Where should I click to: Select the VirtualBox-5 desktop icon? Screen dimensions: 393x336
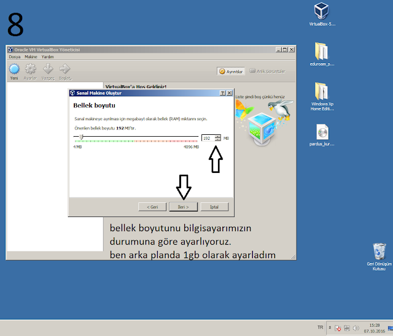322,14
